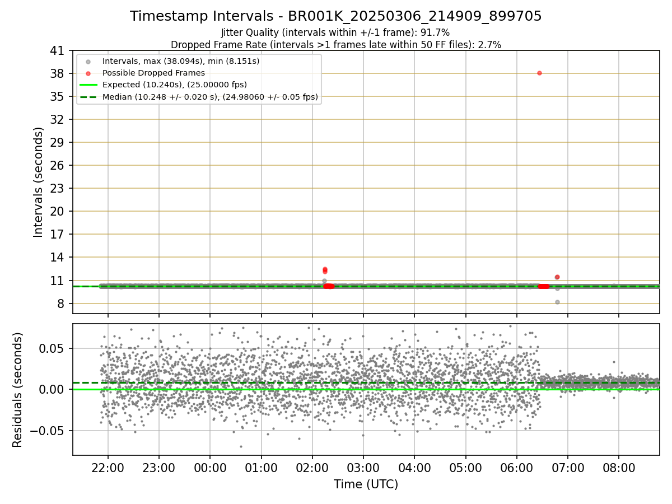This screenshot has height=504, width=672.
Task: Click legend entry starting "Median (10.248 +/- 0.020 s)"
Action: pos(210,97)
